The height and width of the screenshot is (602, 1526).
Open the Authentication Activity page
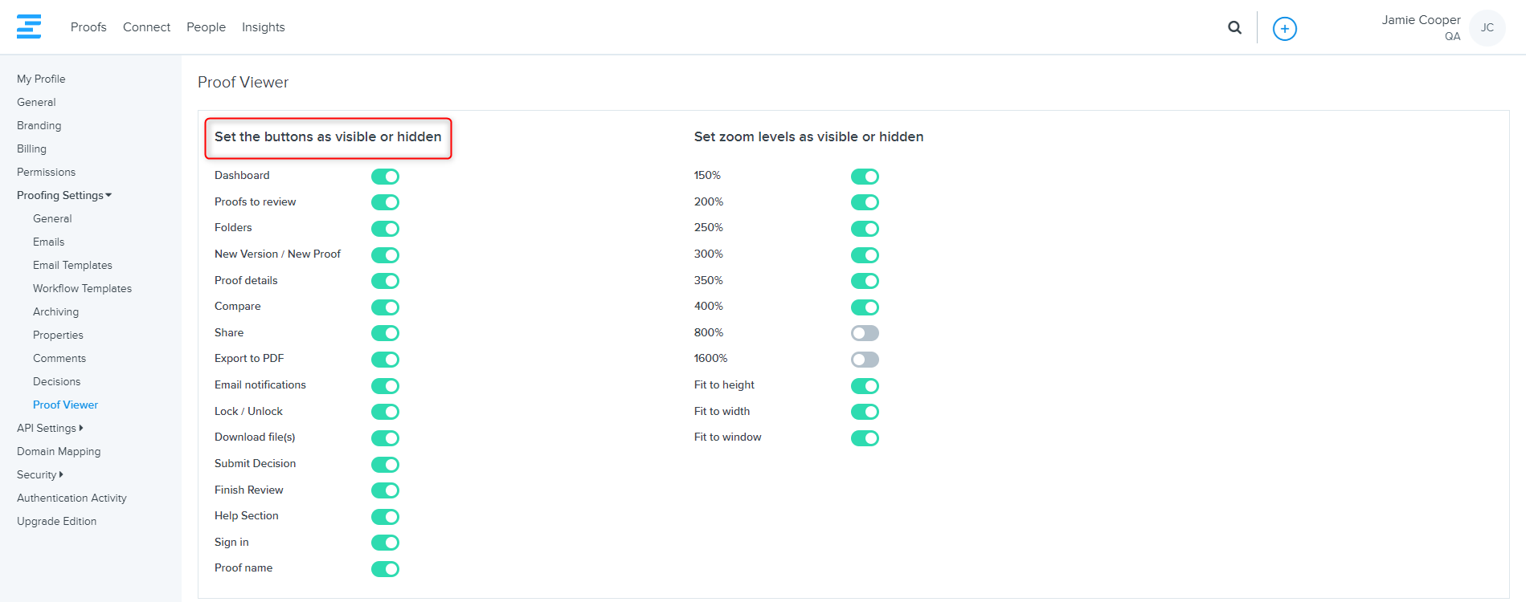[x=72, y=498]
